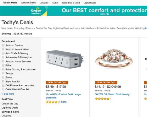This screenshot has height=117, width=147.
Task: Check the Amazon Devices department box
Action: point(3,45)
